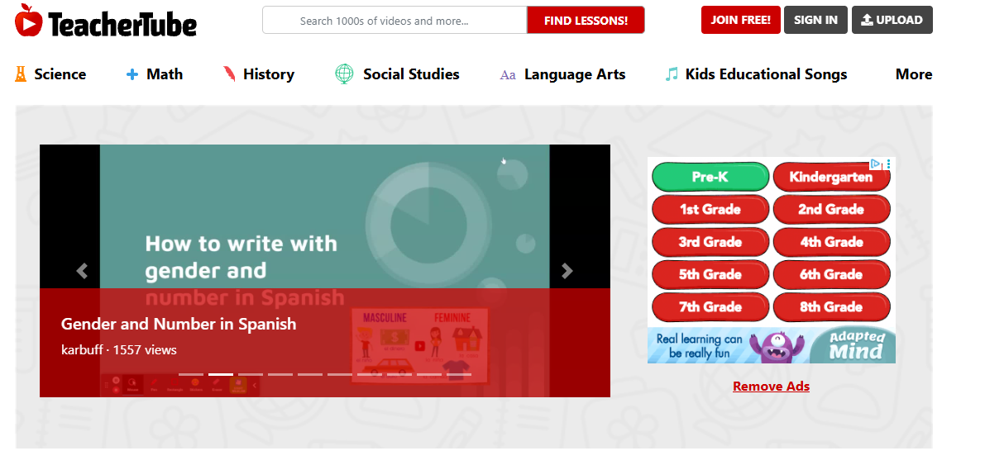Choose the Language Arts Aa icon
The image size is (985, 465).
(508, 75)
